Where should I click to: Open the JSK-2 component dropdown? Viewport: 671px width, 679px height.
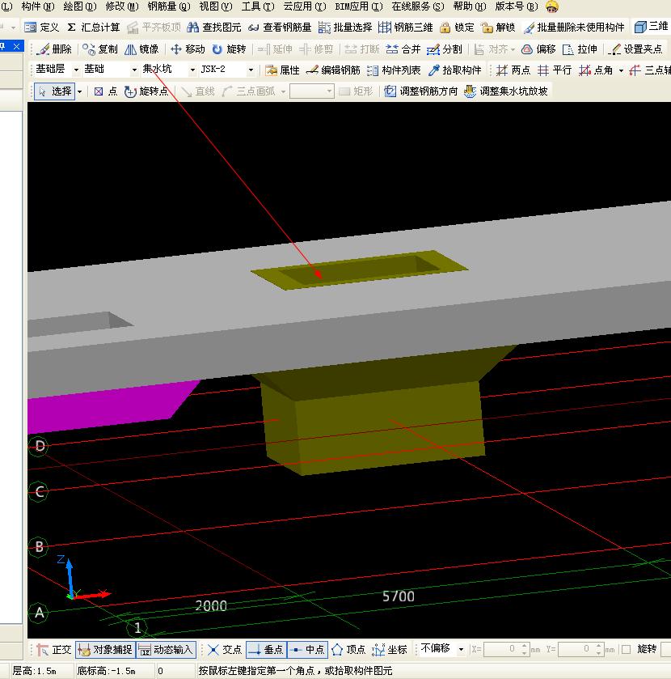pyautogui.click(x=251, y=70)
